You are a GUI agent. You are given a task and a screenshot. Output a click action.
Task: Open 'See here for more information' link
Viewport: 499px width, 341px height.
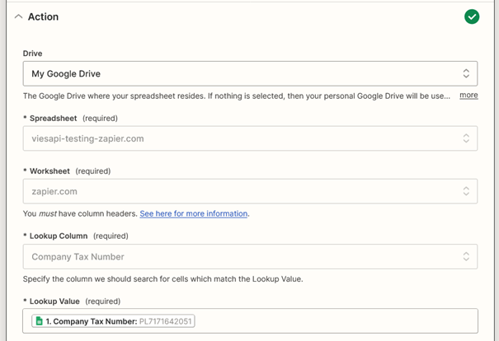194,213
